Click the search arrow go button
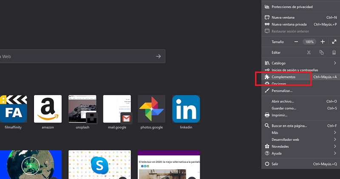Viewport: 340px width, 179px height. click(159, 56)
